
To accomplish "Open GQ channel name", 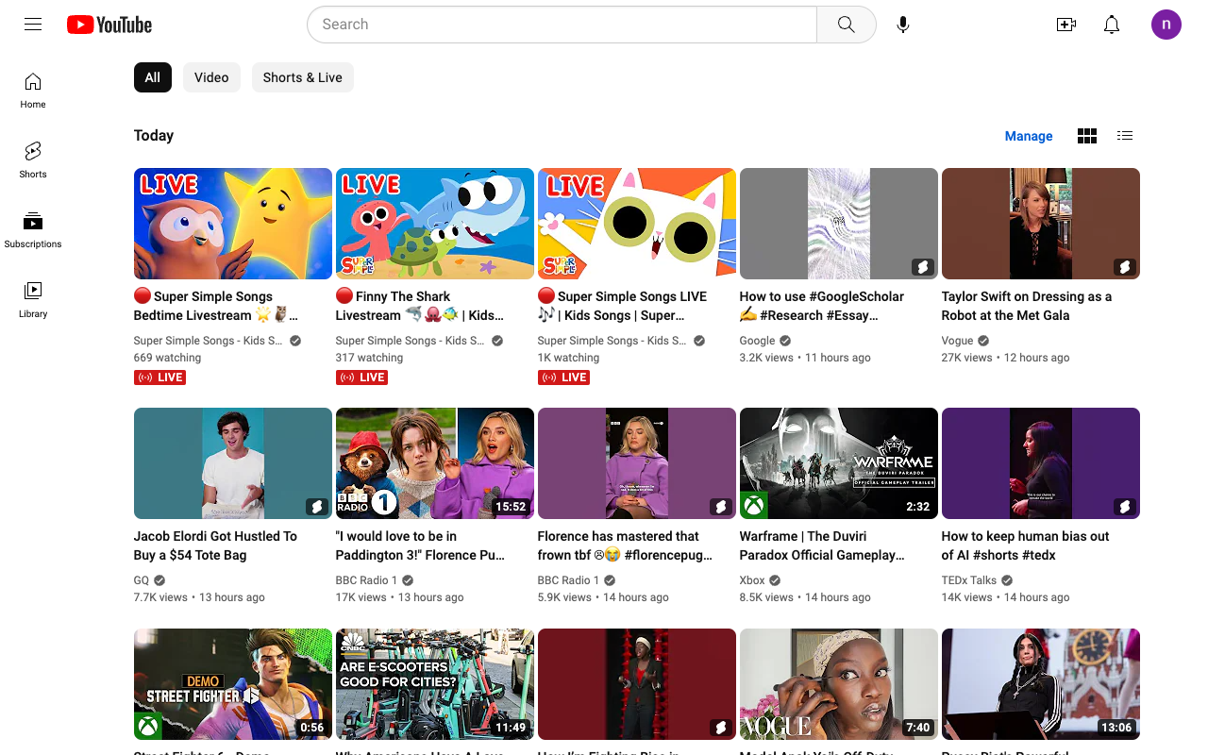I will point(142,580).
